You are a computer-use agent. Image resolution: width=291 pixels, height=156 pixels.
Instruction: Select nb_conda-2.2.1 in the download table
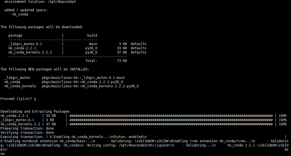click(x=22, y=48)
